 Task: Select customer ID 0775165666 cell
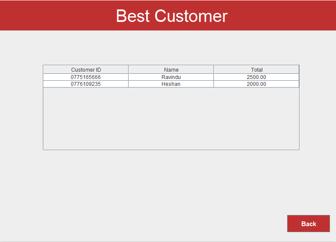click(86, 77)
